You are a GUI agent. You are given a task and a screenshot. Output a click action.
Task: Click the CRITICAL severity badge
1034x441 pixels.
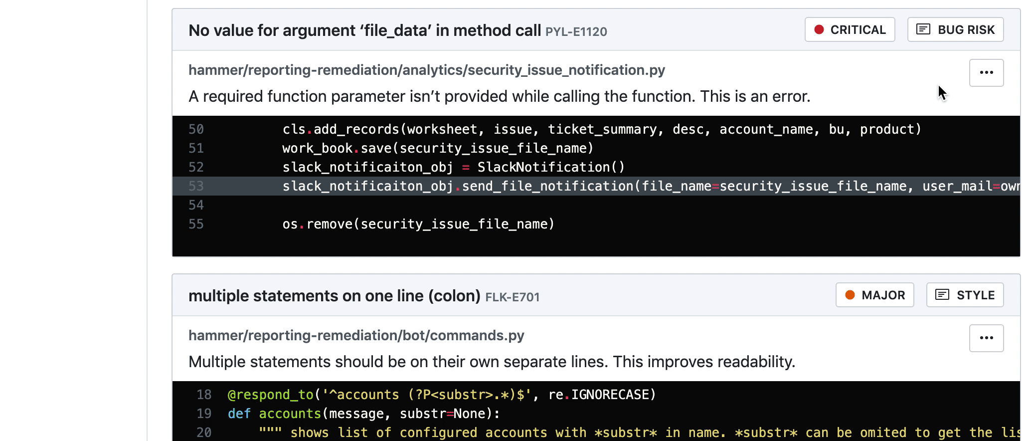pyautogui.click(x=849, y=29)
